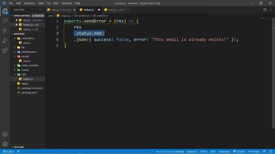Image resolution: width=275 pixels, height=154 pixels.
Task: Expand the db folder
Action: [27, 47]
